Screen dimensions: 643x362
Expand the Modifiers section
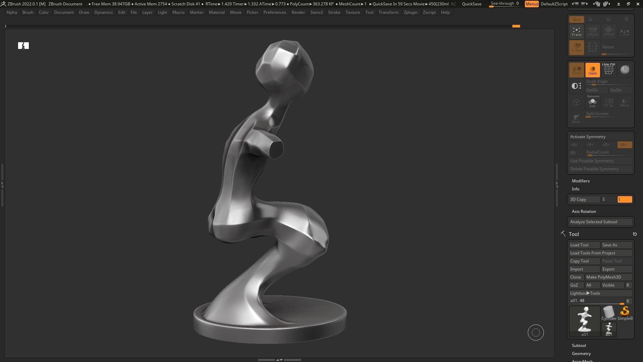coord(580,181)
